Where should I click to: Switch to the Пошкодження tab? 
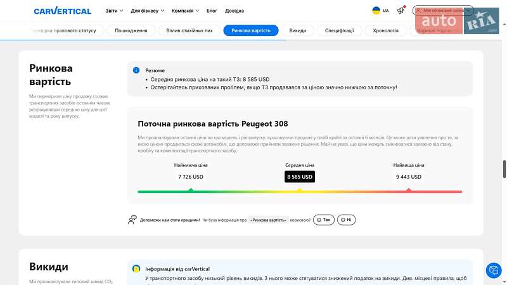pyautogui.click(x=131, y=30)
